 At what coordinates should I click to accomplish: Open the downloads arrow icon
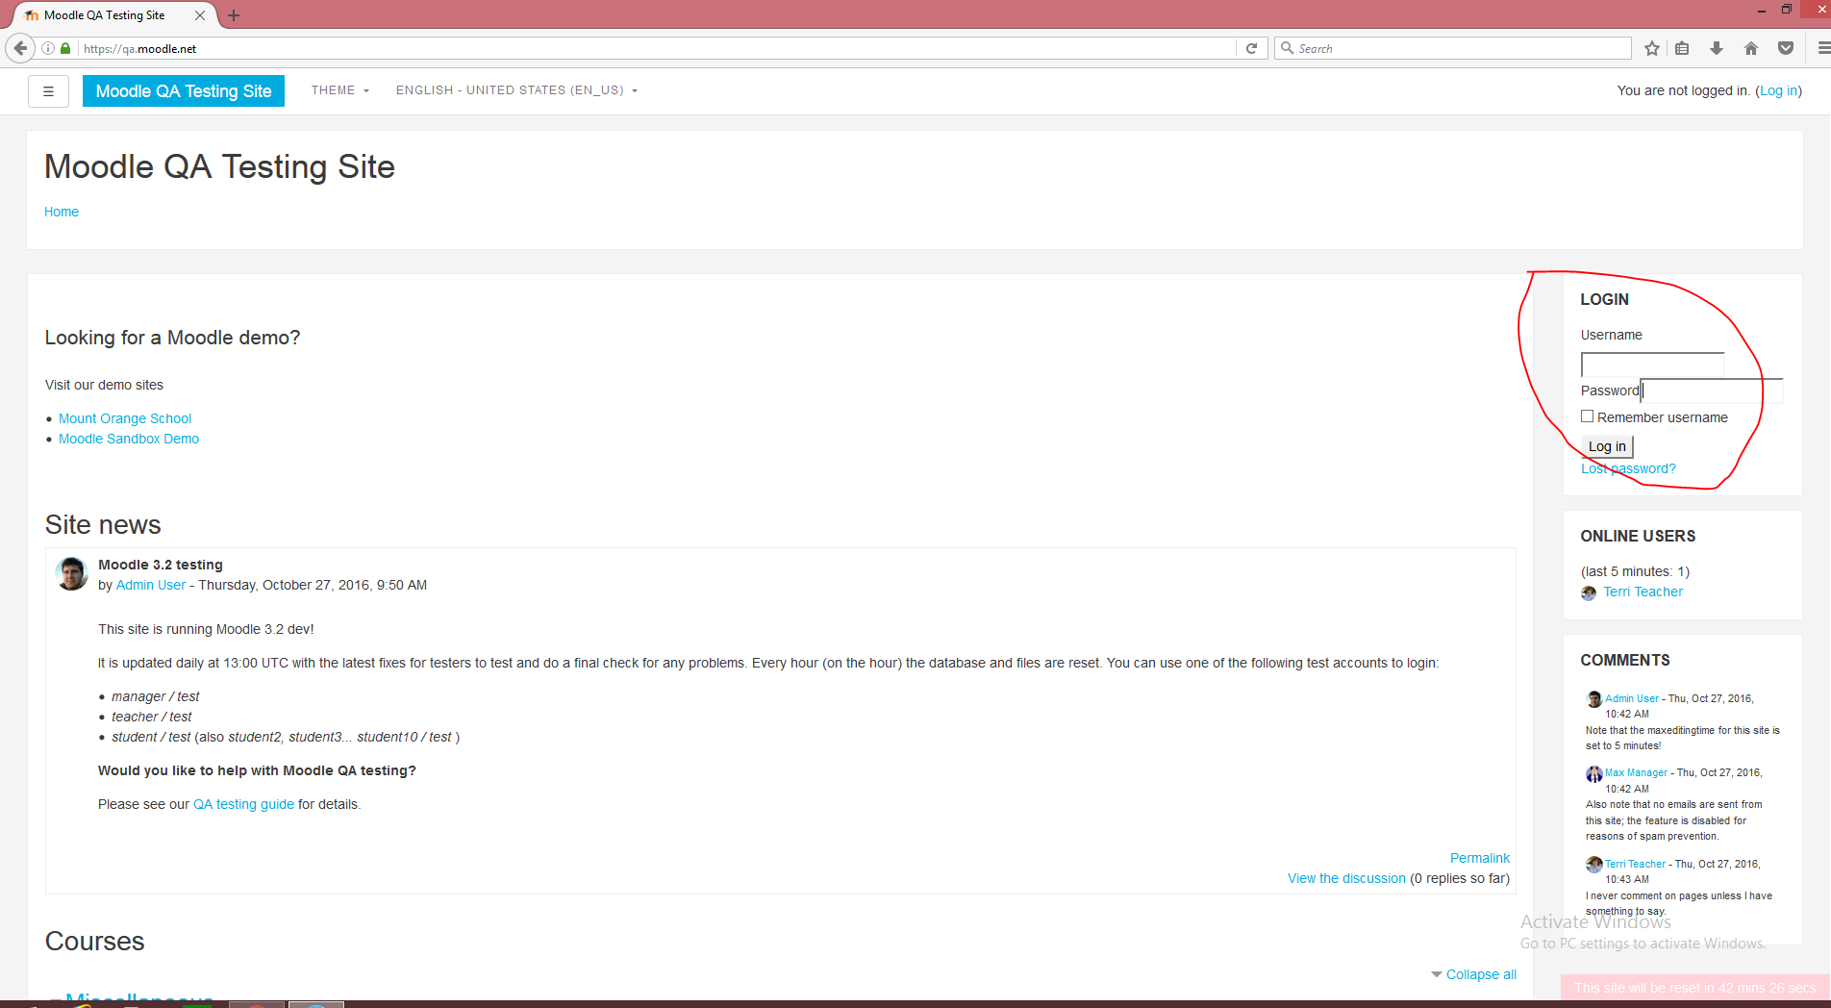tap(1717, 48)
